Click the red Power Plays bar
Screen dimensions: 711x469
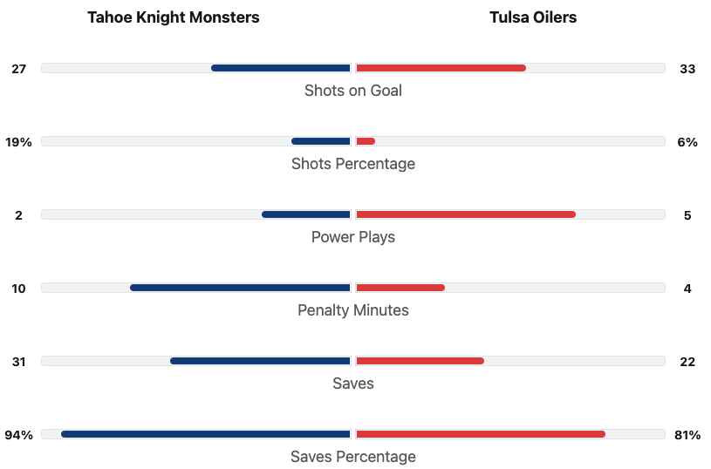tap(466, 214)
